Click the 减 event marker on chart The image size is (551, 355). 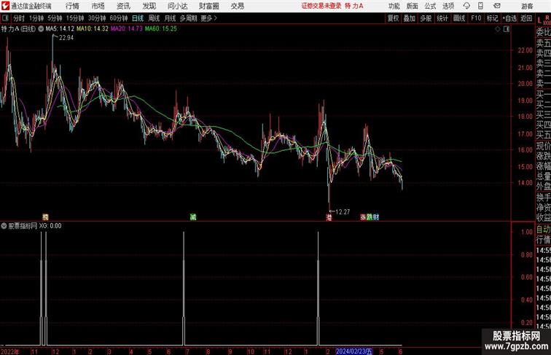point(193,217)
